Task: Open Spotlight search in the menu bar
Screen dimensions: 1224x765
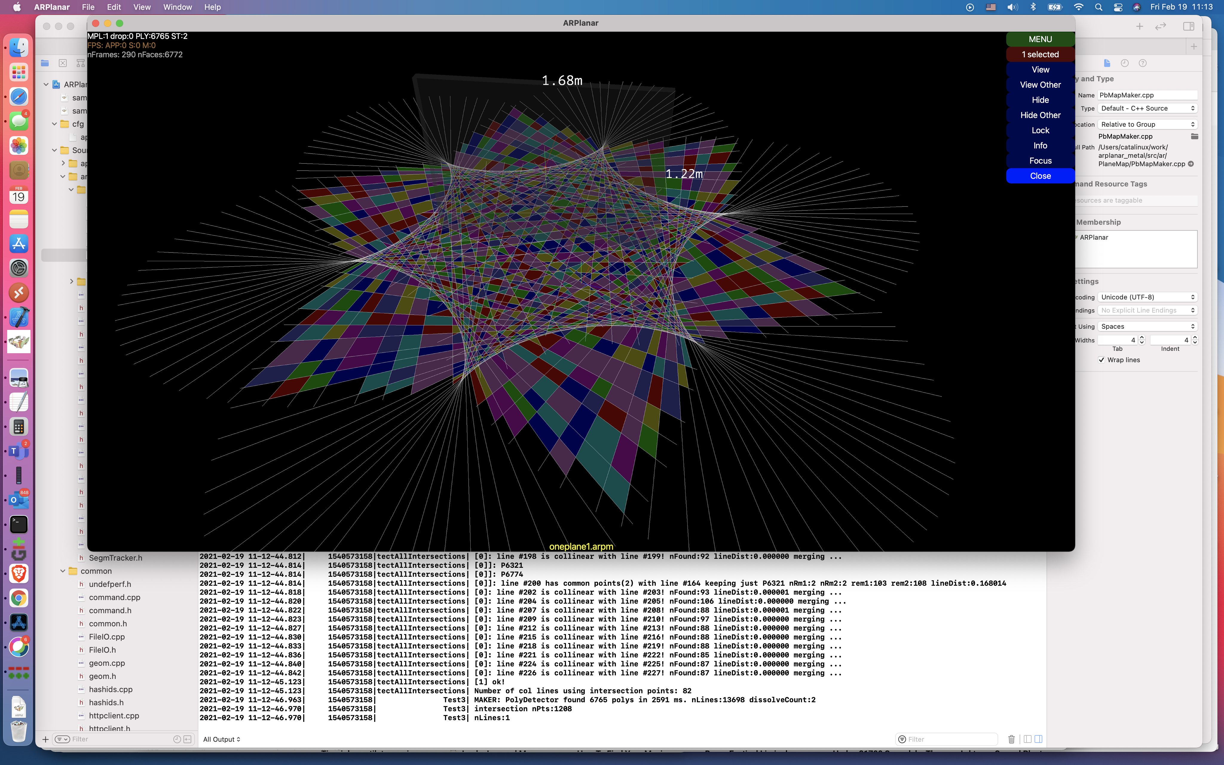Action: click(1098, 7)
